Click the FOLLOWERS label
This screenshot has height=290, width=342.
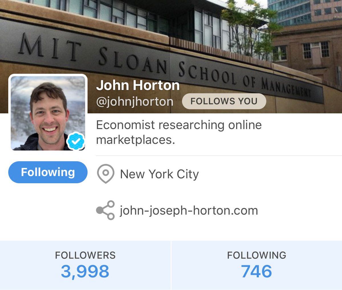pyautogui.click(x=85, y=255)
